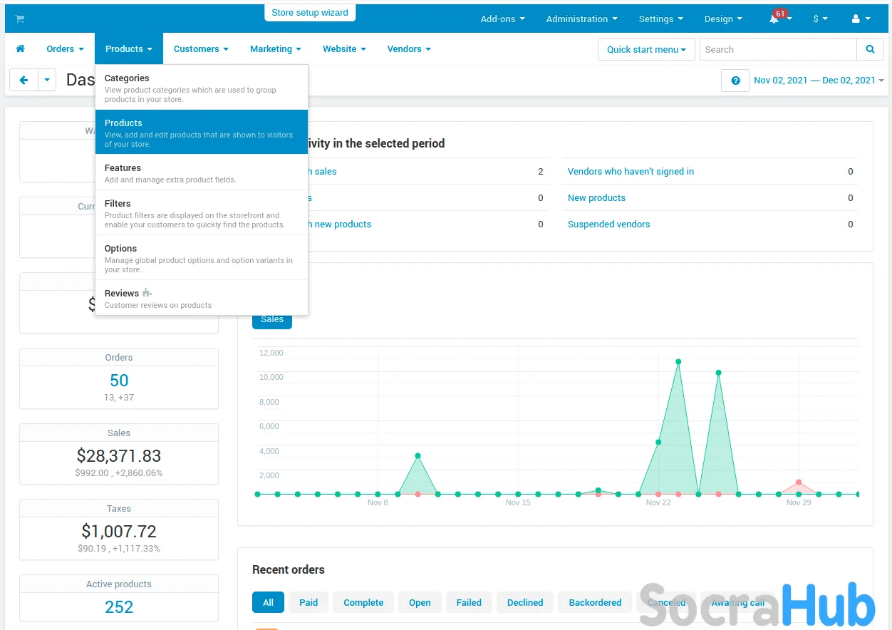Click into the Search input field
Screen dimensions: 892x630
[778, 49]
